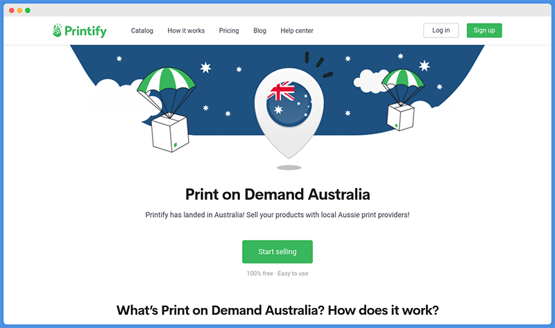The image size is (555, 328).
Task: Click the green Sign up button
Action: [x=484, y=31]
